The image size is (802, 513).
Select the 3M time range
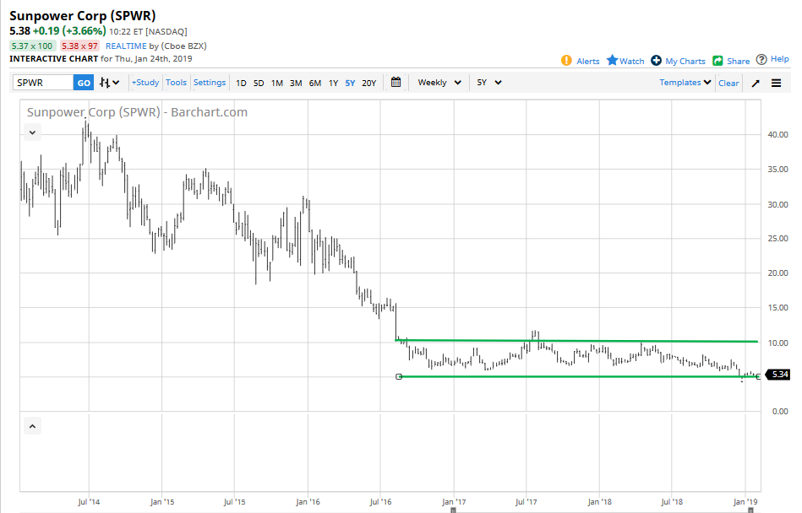296,84
